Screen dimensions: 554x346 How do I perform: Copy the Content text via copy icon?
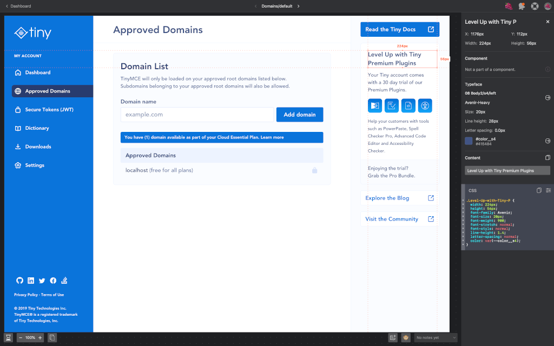(548, 157)
